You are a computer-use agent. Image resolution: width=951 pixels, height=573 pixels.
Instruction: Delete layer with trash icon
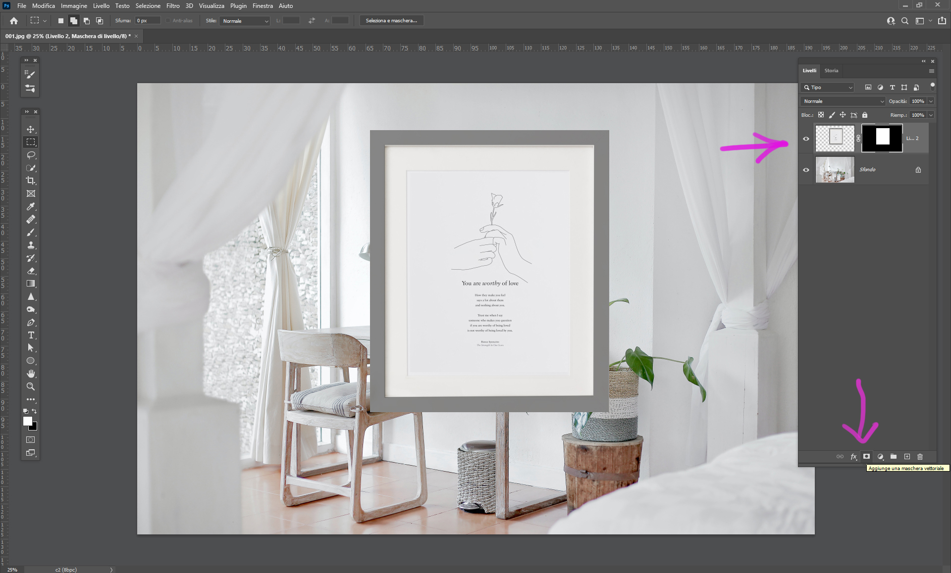click(x=920, y=457)
